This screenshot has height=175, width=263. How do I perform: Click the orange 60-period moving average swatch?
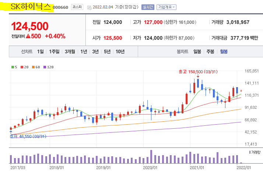pyautogui.click(x=33, y=67)
